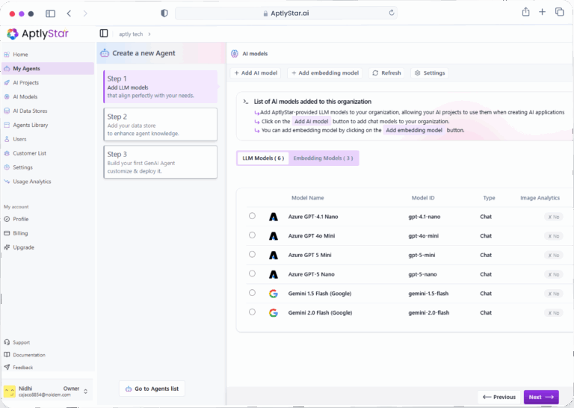Go back with the browser back arrow
Viewport: 574px width, 408px height.
[69, 13]
